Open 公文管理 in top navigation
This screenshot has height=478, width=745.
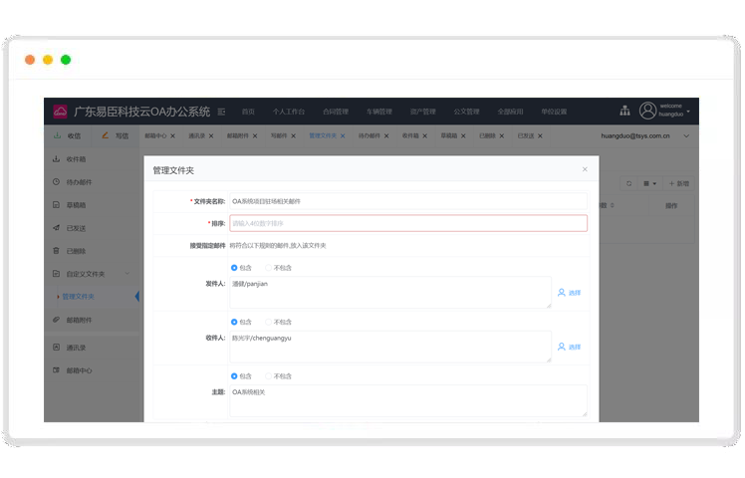466,112
